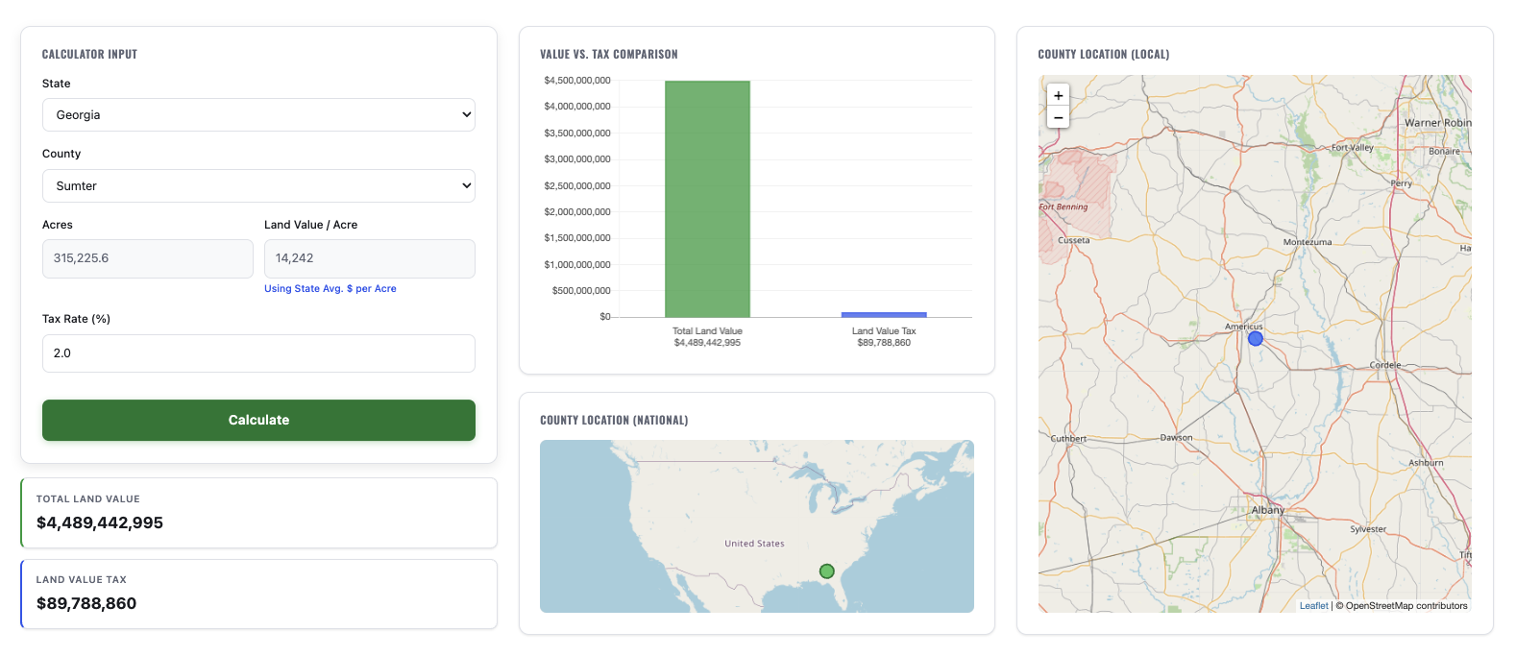Screen dimensions: 1516x656
Task: Click the green Total Land Value bar
Action: pyautogui.click(x=707, y=199)
